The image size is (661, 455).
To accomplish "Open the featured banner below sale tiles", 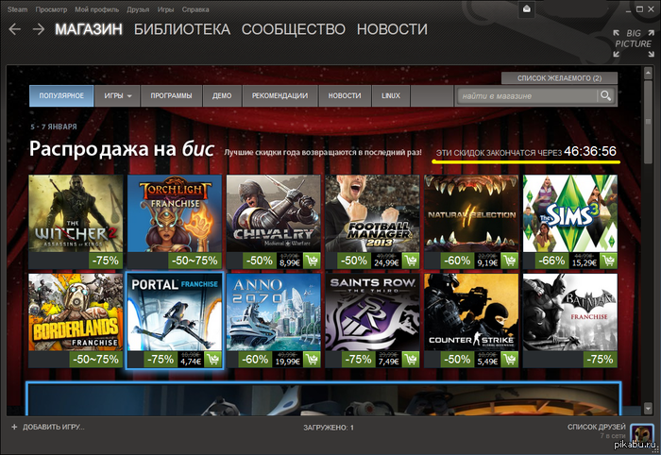I will pos(323,398).
